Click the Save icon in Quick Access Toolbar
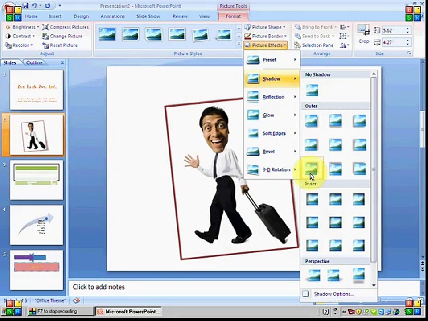Image resolution: width=428 pixels, height=321 pixels. 25,5
